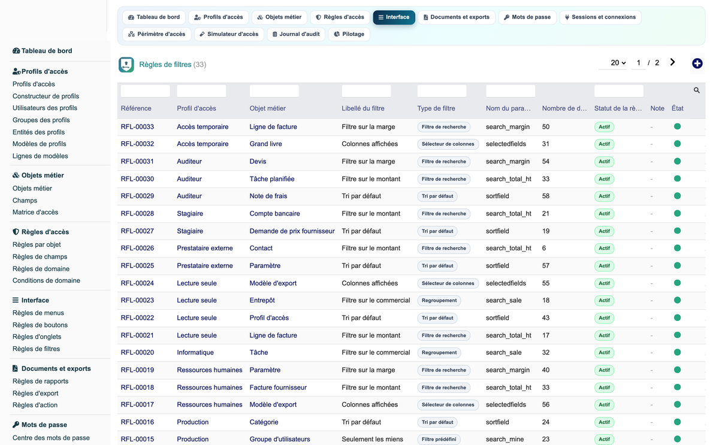
Task: Open the Périmètre d'accès tab
Action: 157,34
